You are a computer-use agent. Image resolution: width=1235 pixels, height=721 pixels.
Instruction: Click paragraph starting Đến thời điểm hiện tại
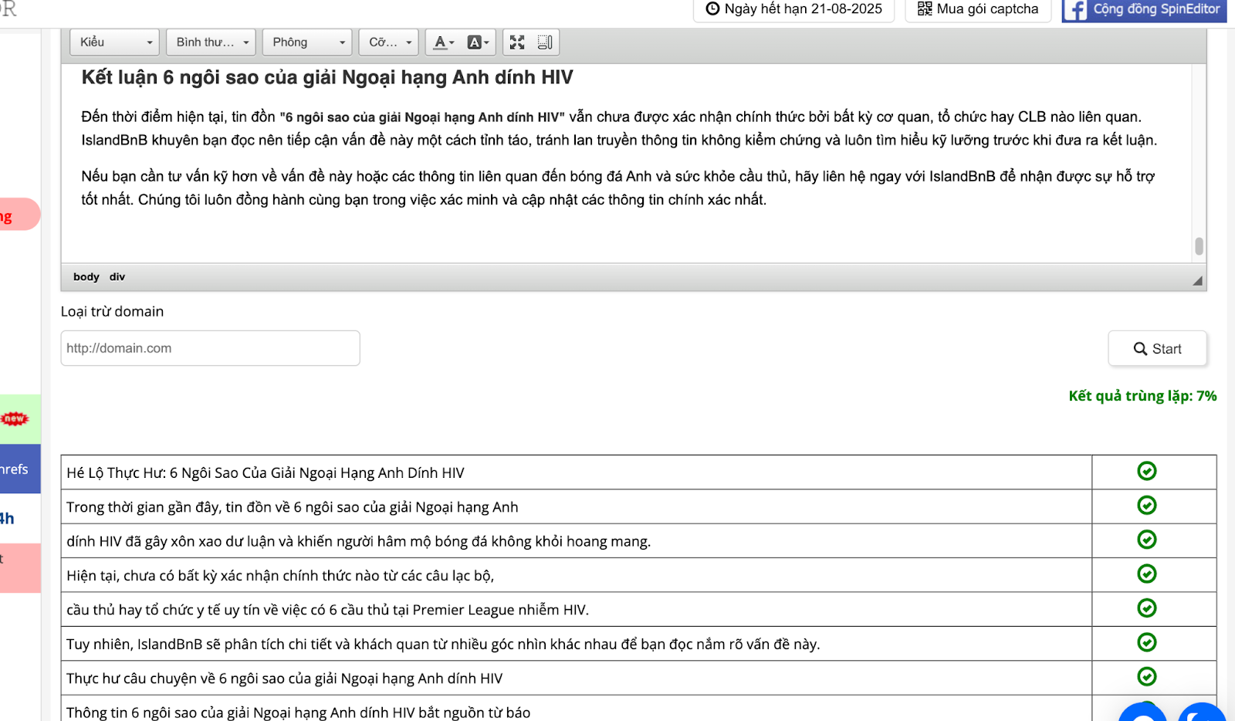tap(619, 128)
